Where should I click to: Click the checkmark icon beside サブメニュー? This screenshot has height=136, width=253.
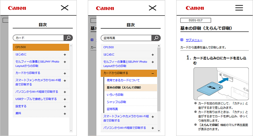click(x=181, y=40)
